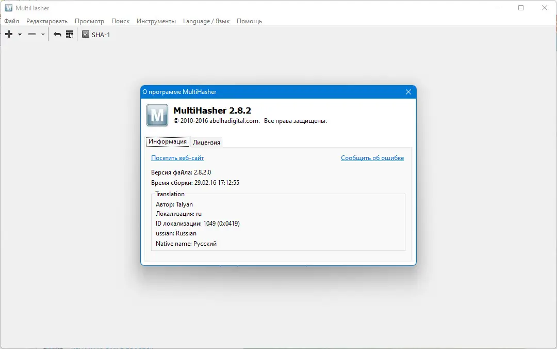557x349 pixels.
Task: Click the Native name: Русский line
Action: tap(186, 244)
